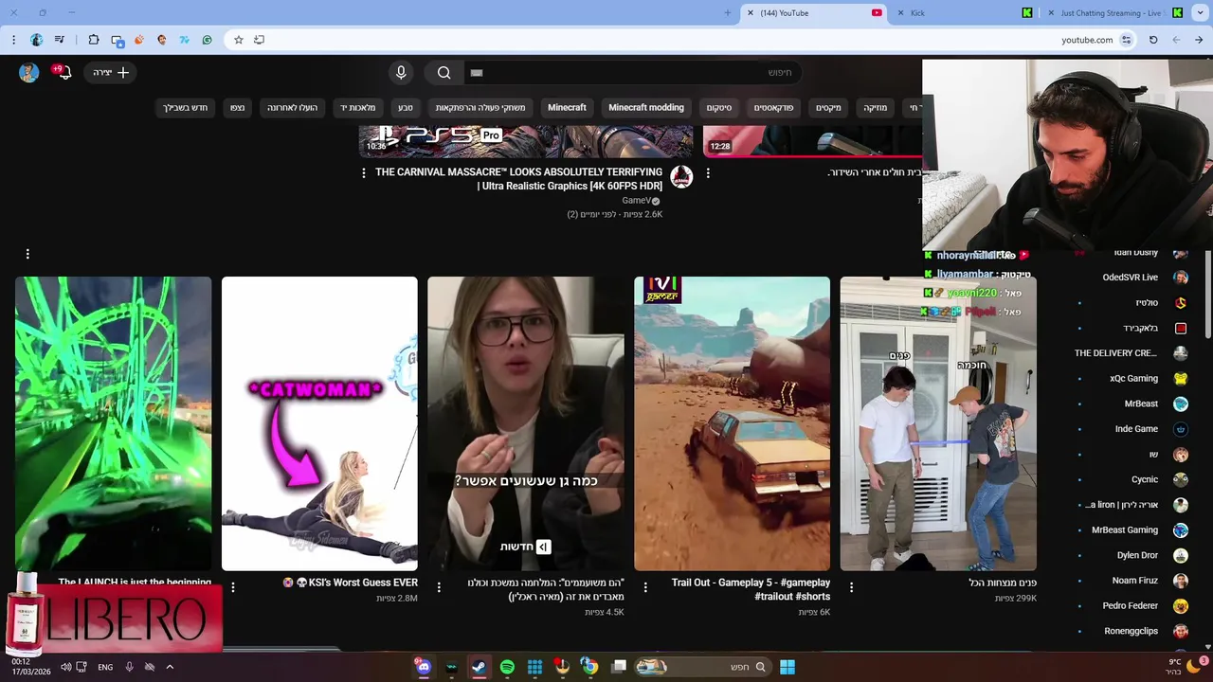
Task: Select the פודקאסטים filter chip
Action: (774, 108)
